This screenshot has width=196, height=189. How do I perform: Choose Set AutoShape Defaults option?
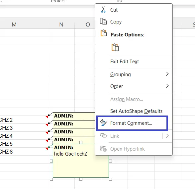pyautogui.click(x=134, y=111)
